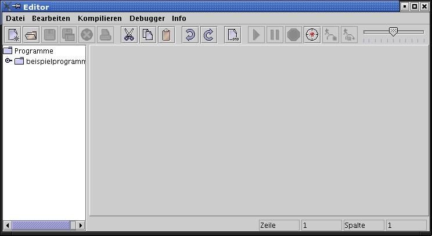This screenshot has height=236, width=432.
Task: Open the Kompilieren menu
Action: pyautogui.click(x=99, y=18)
